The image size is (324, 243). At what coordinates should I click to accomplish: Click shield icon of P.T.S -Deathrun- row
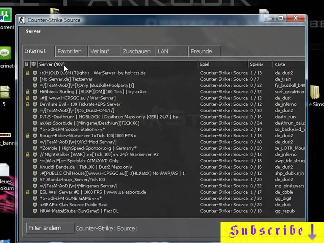coord(35,117)
